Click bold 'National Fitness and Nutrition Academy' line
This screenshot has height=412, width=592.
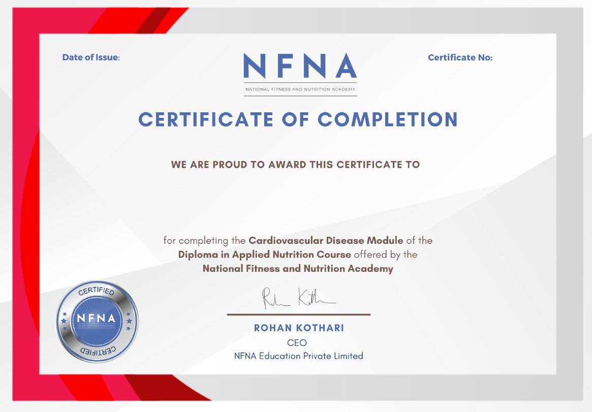(298, 269)
